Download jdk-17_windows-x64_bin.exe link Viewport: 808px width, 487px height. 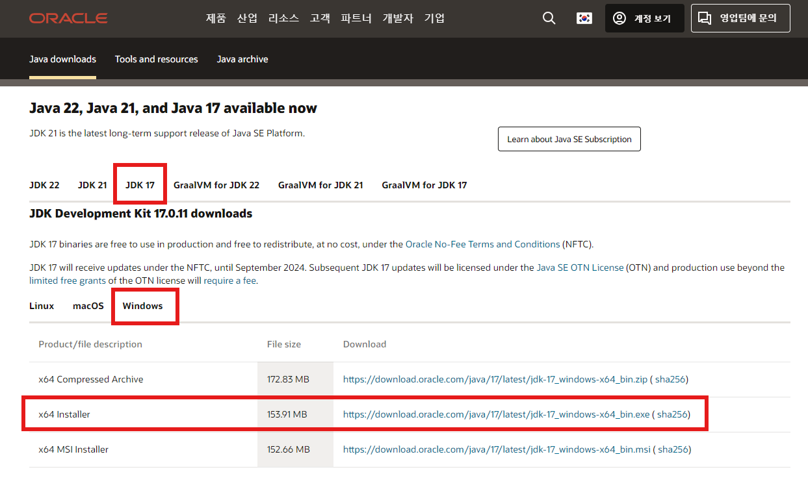(497, 414)
